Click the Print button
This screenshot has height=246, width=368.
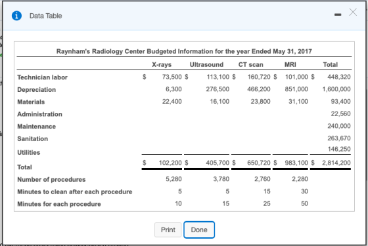tap(168, 230)
